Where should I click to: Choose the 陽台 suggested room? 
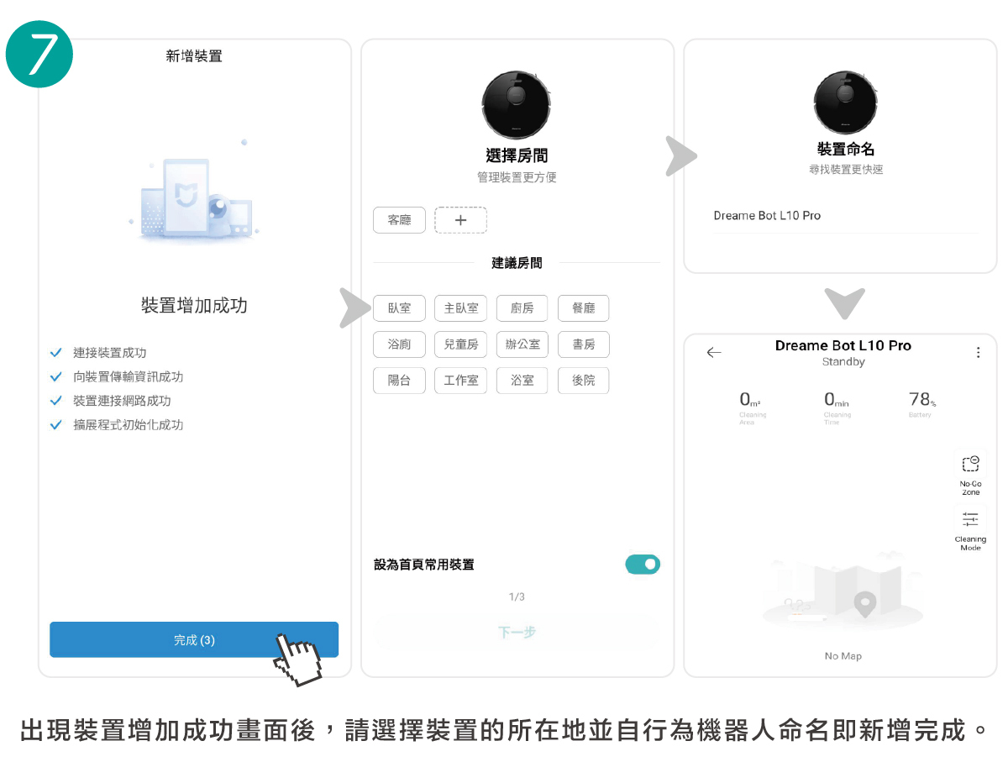pyautogui.click(x=399, y=381)
